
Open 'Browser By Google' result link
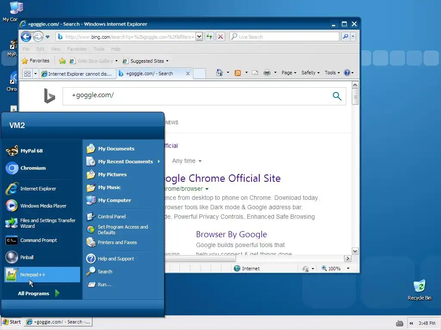point(231,234)
